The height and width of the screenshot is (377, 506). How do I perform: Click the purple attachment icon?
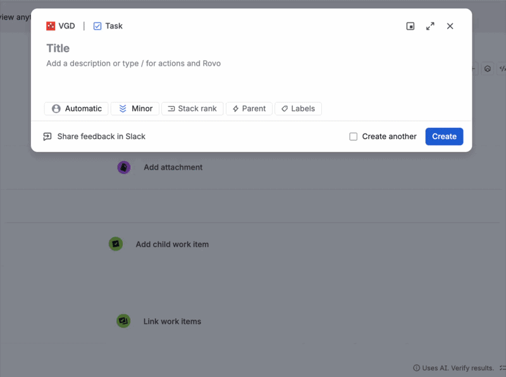[x=124, y=167]
